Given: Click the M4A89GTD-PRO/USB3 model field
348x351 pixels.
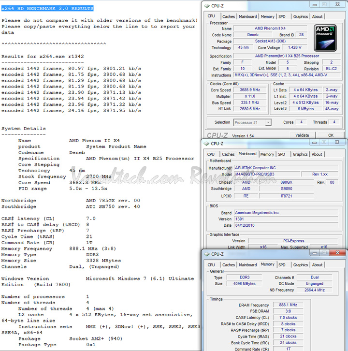Looking at the screenshot, I should tap(267, 174).
